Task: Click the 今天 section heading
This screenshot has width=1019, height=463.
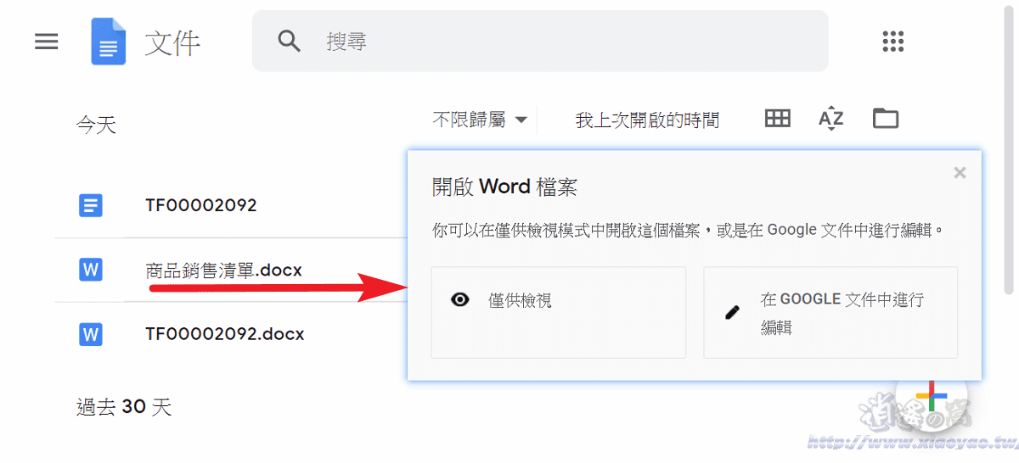Action: (96, 126)
